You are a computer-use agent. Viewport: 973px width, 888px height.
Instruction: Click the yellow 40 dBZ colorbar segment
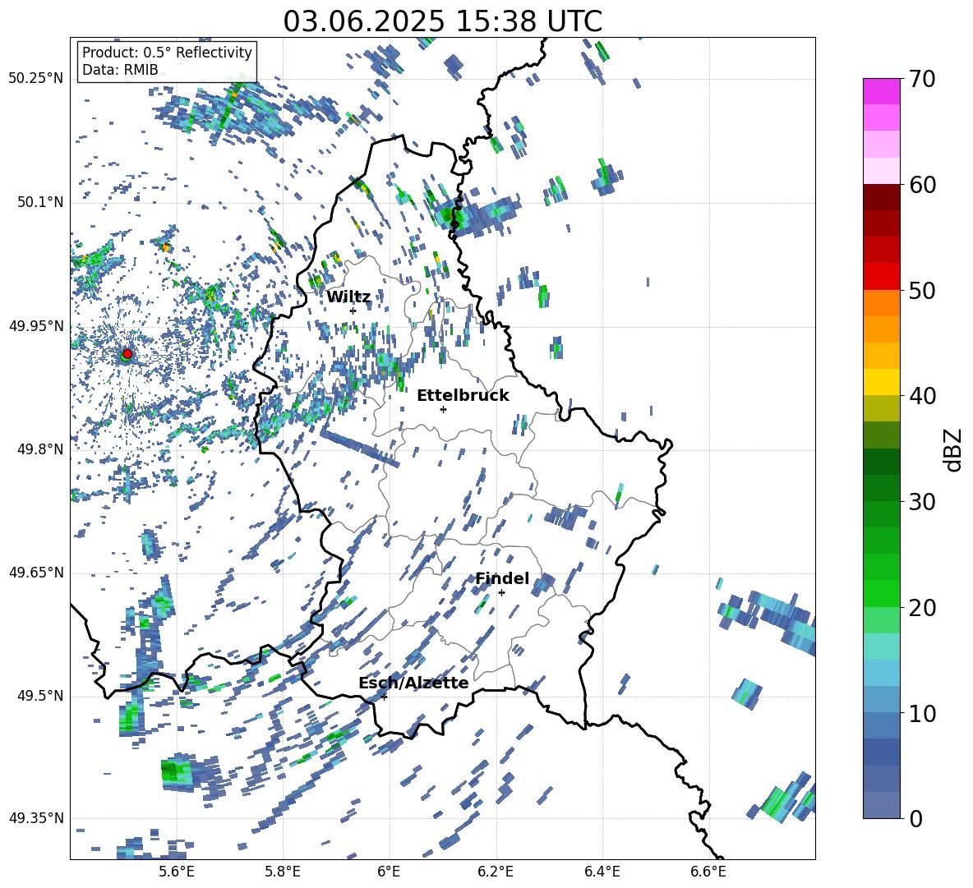[882, 382]
